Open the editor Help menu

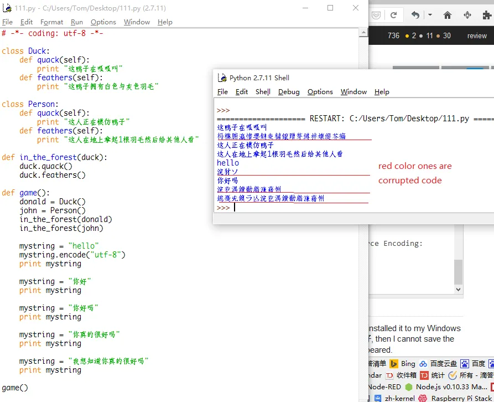point(165,22)
